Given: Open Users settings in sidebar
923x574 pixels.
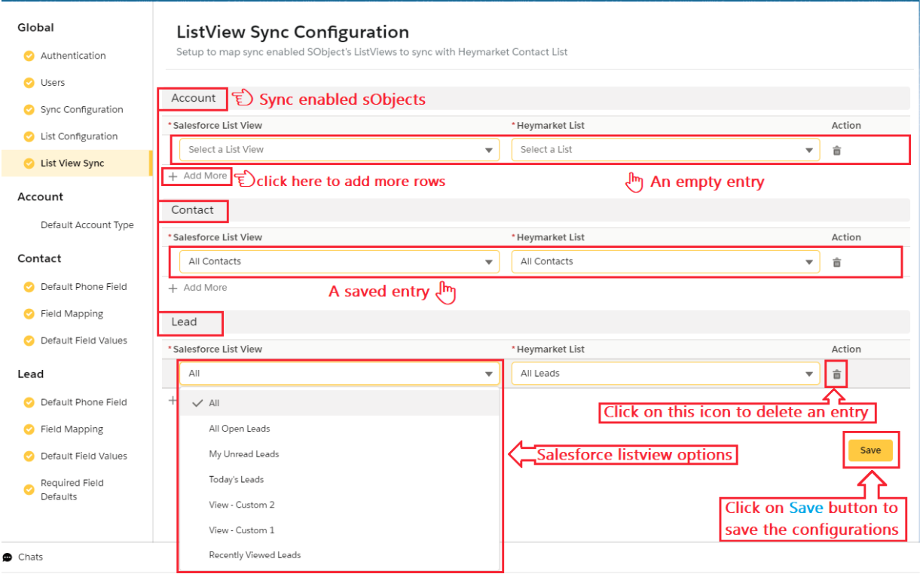Looking at the screenshot, I should click(53, 83).
